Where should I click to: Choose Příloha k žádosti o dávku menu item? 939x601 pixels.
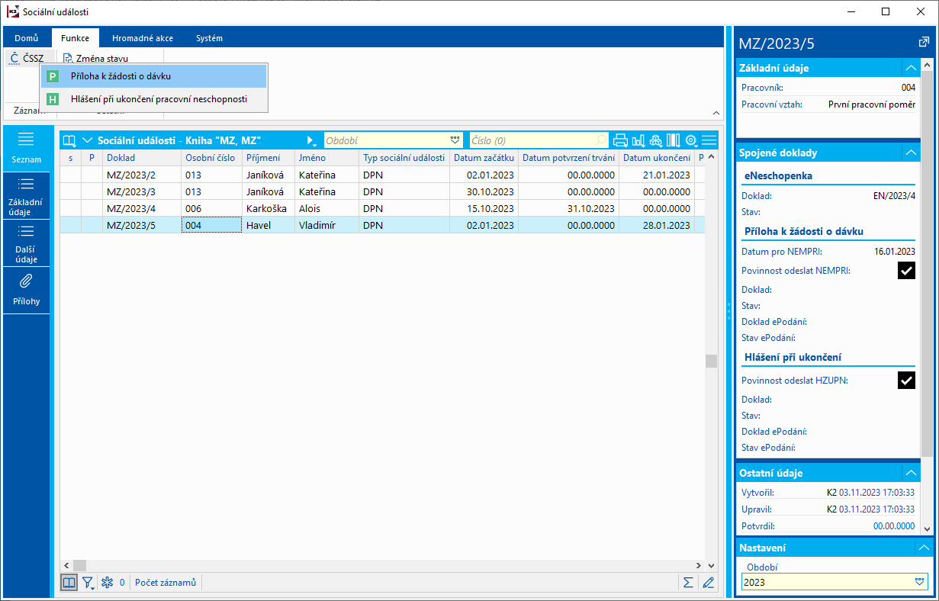pos(154,76)
